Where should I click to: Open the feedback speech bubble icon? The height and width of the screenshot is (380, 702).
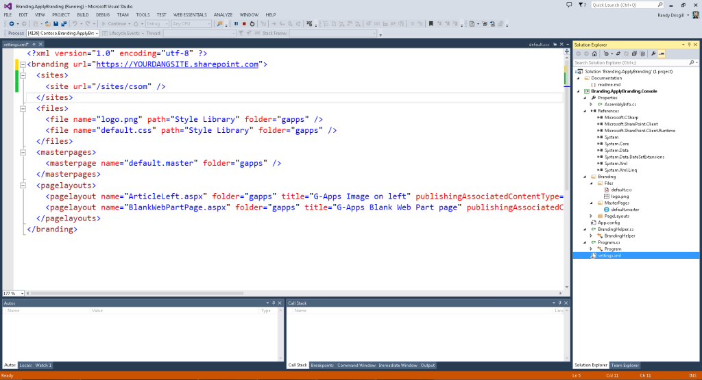pos(569,5)
